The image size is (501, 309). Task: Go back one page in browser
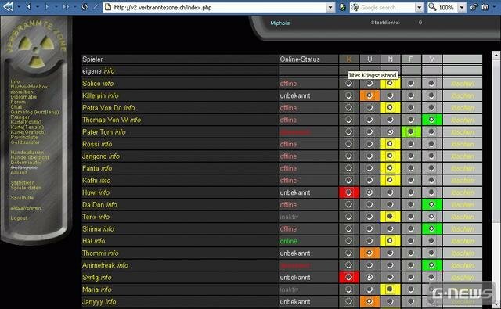tap(28, 7)
